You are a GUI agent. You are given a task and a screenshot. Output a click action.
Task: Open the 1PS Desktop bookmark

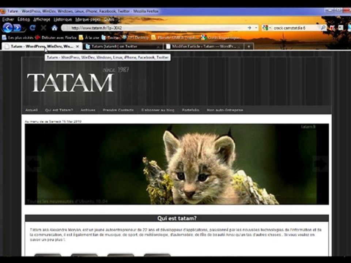[x=136, y=37]
